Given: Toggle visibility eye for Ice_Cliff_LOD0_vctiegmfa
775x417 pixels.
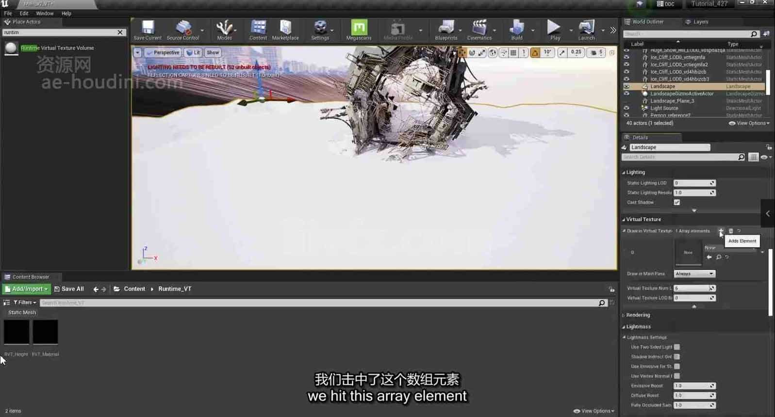Looking at the screenshot, I should pos(627,57).
